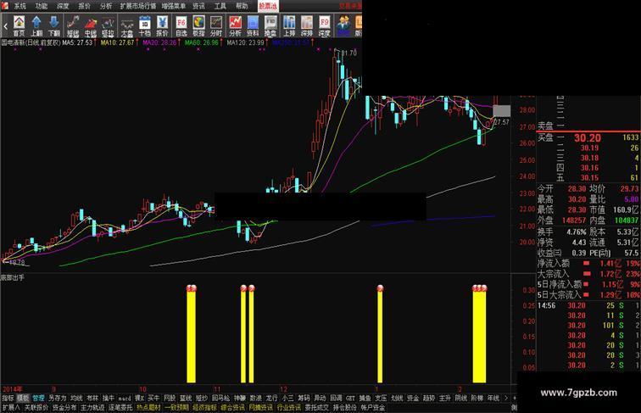
Task: Click the 分时 intraday chart icon
Action: pos(216,25)
